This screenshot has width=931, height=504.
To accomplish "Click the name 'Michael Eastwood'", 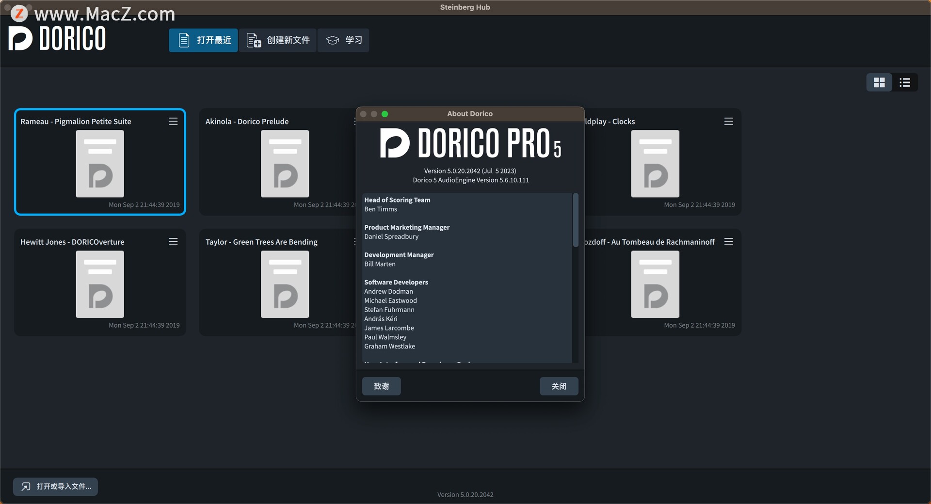I will [390, 300].
